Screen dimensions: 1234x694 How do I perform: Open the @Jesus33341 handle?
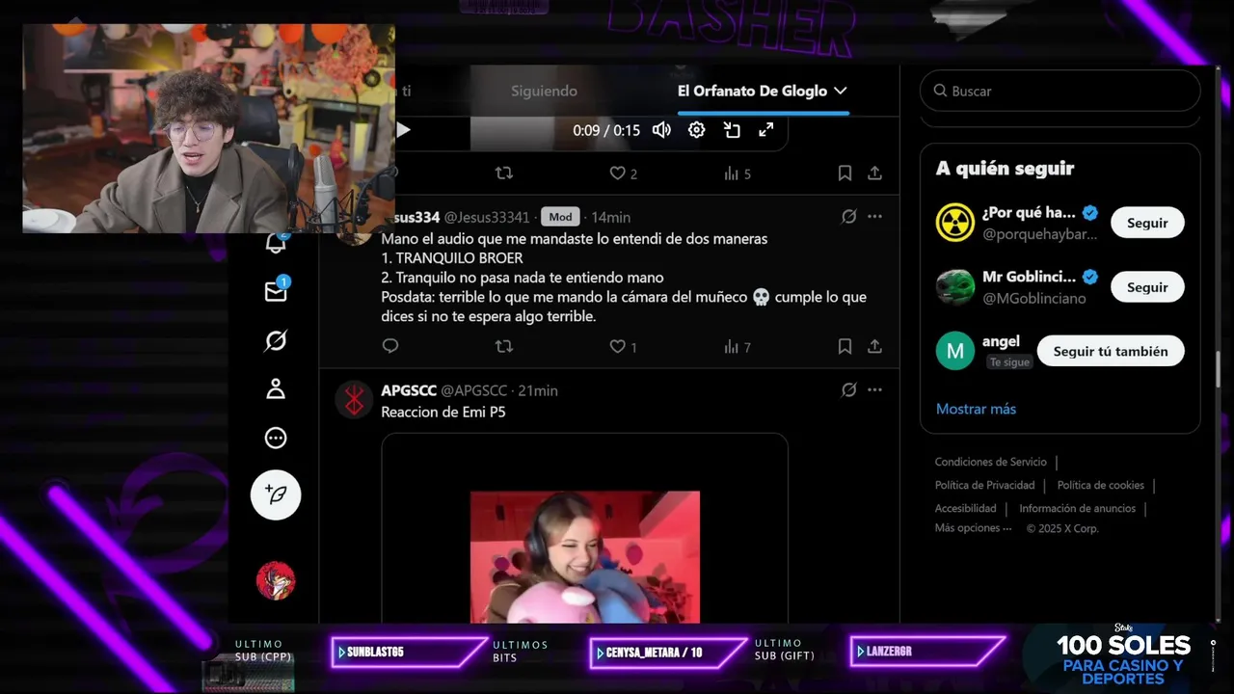(x=487, y=217)
